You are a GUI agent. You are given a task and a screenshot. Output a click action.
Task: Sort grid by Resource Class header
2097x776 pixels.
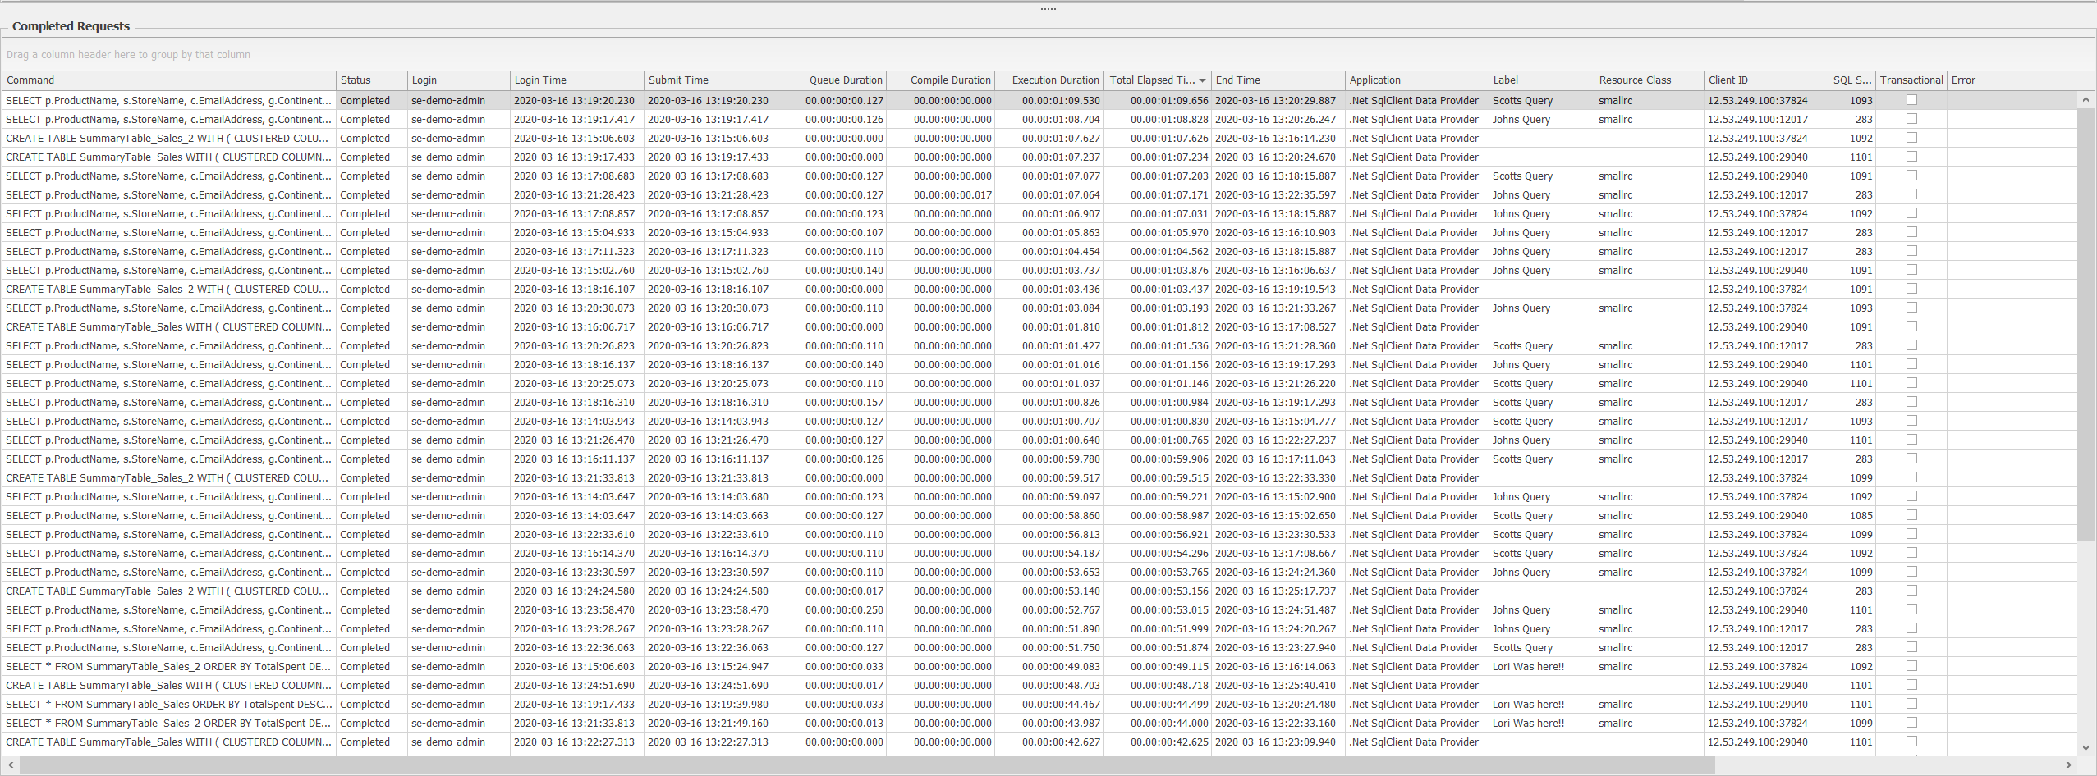click(1646, 80)
